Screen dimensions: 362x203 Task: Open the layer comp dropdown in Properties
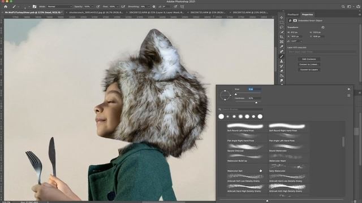tap(322, 52)
